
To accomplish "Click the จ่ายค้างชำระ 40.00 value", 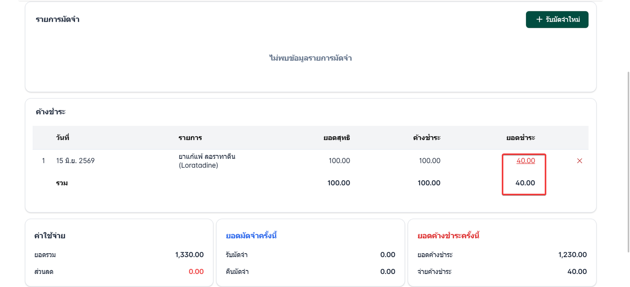I will (x=577, y=272).
